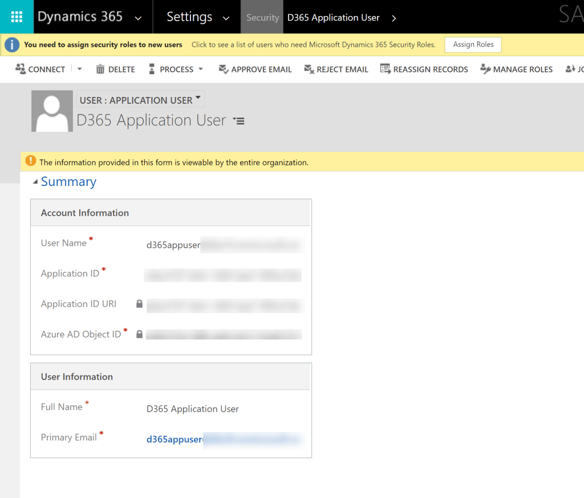Expand the Dynamics 365 dropdown chevron
The image size is (584, 498).
138,18
